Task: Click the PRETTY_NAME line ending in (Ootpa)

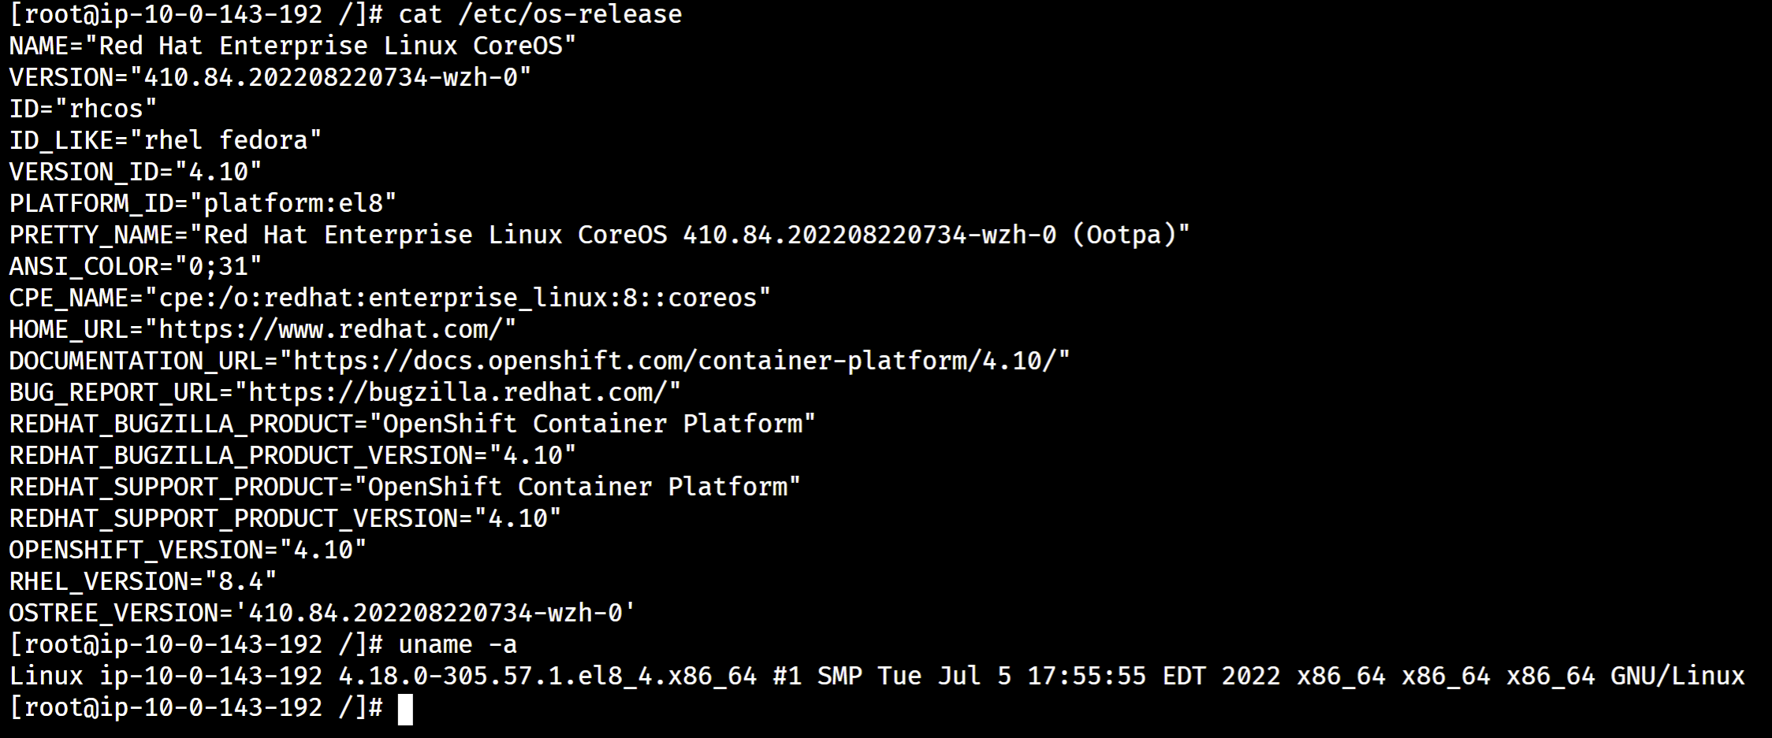Action: point(599,235)
